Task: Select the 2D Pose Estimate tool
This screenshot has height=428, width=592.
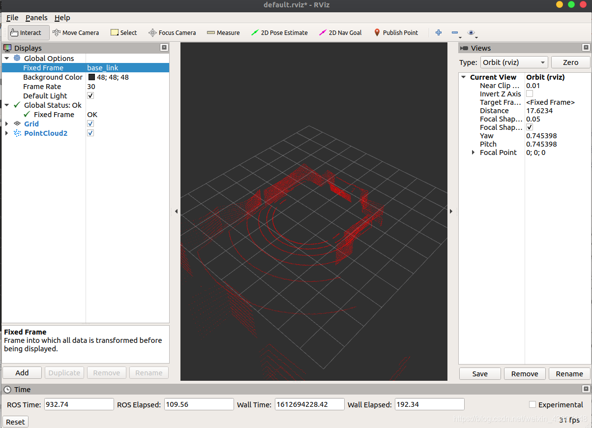Action: click(x=279, y=32)
